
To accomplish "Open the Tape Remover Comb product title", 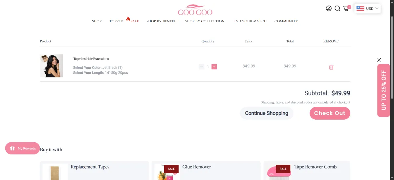I will coord(316,167).
